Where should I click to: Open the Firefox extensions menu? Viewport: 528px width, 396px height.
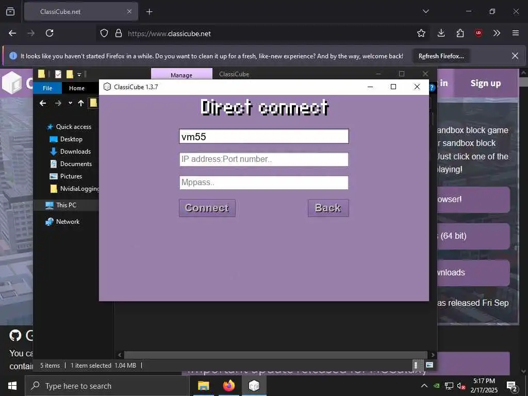pos(460,34)
